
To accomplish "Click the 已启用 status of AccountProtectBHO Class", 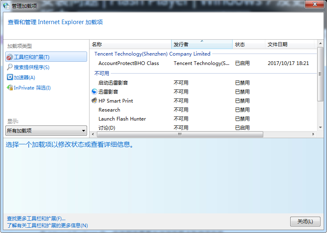I will coord(242,63).
